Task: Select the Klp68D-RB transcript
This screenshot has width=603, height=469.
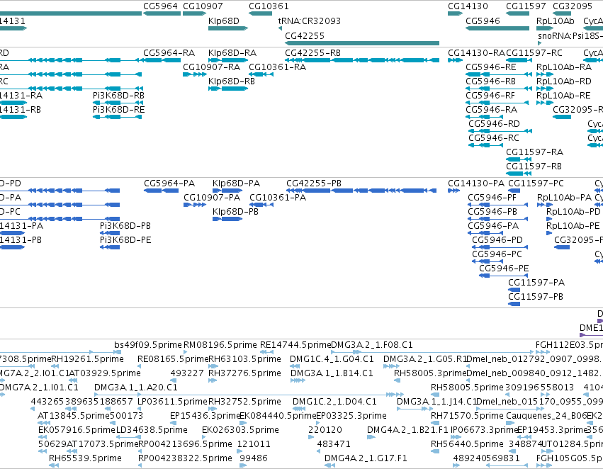Action: [x=228, y=89]
